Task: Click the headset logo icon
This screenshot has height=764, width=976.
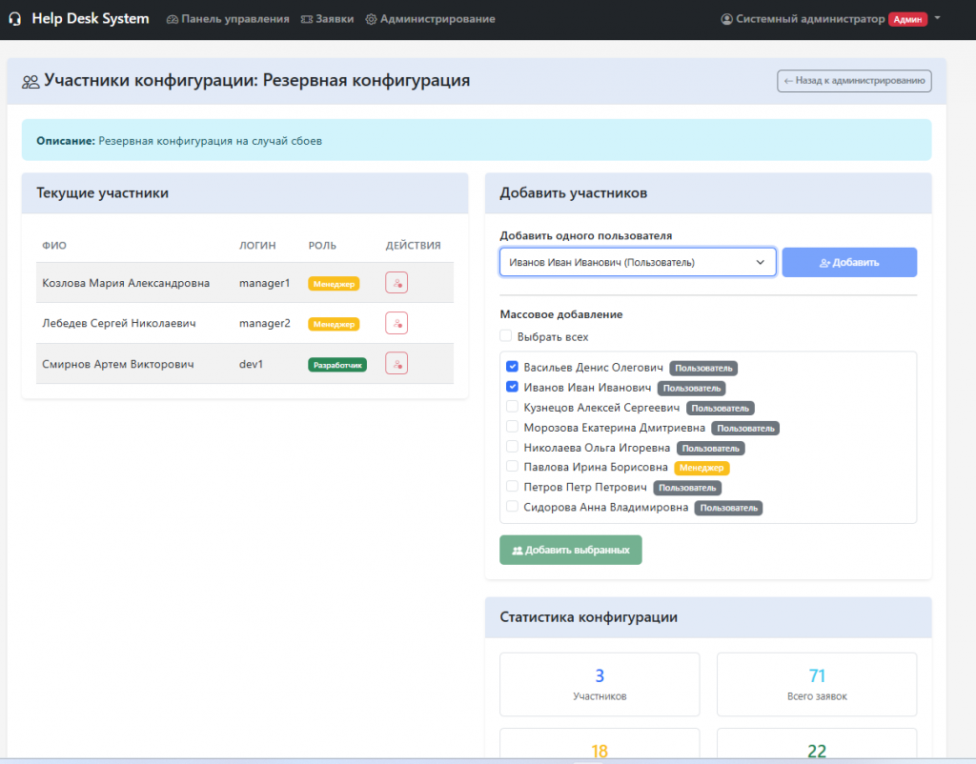Action: (x=15, y=19)
